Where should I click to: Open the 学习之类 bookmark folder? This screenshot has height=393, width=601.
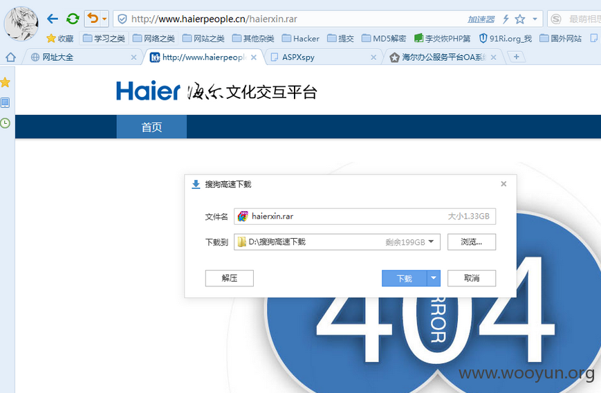[104, 38]
